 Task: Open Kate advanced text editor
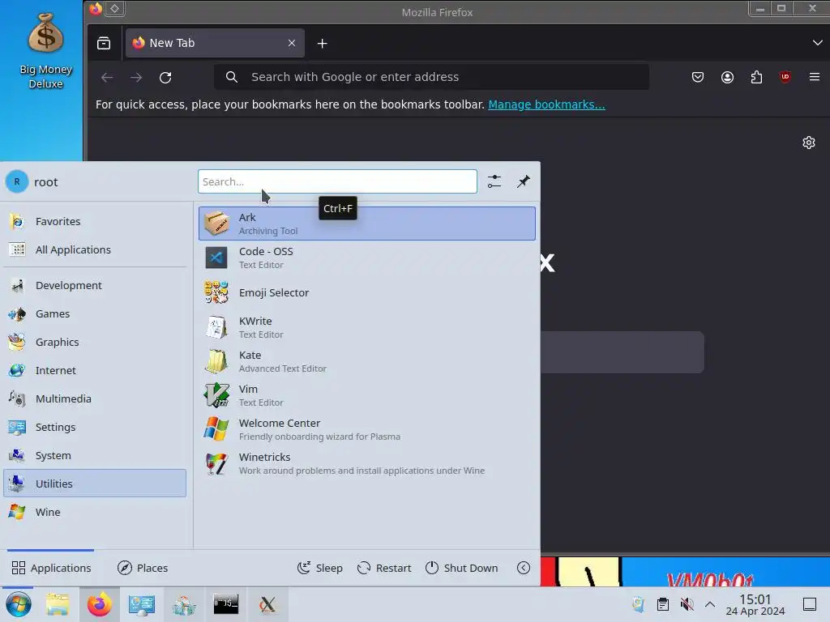[367, 361]
